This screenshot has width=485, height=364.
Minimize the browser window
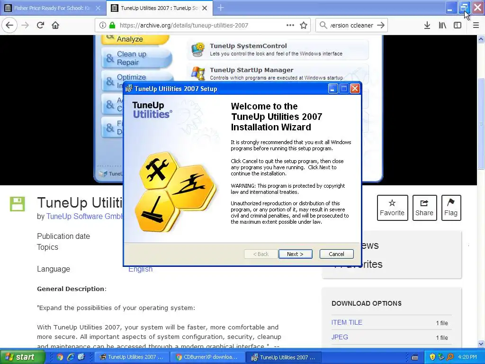pyautogui.click(x=450, y=8)
